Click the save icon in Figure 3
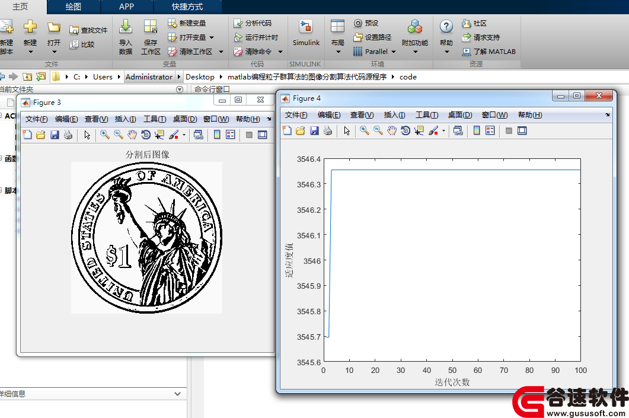This screenshot has height=418, width=629. [55, 135]
